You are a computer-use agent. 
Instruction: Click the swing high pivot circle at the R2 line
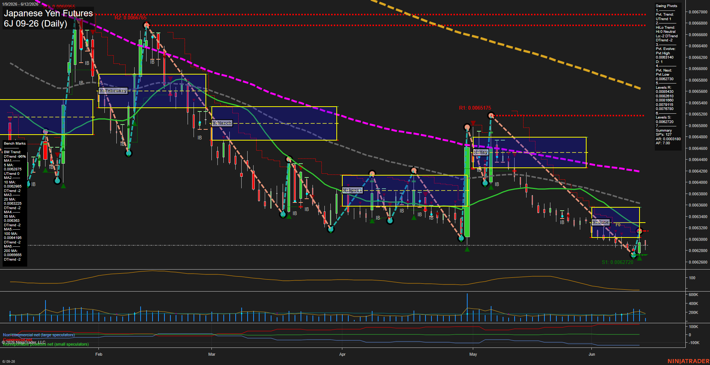pos(146,25)
